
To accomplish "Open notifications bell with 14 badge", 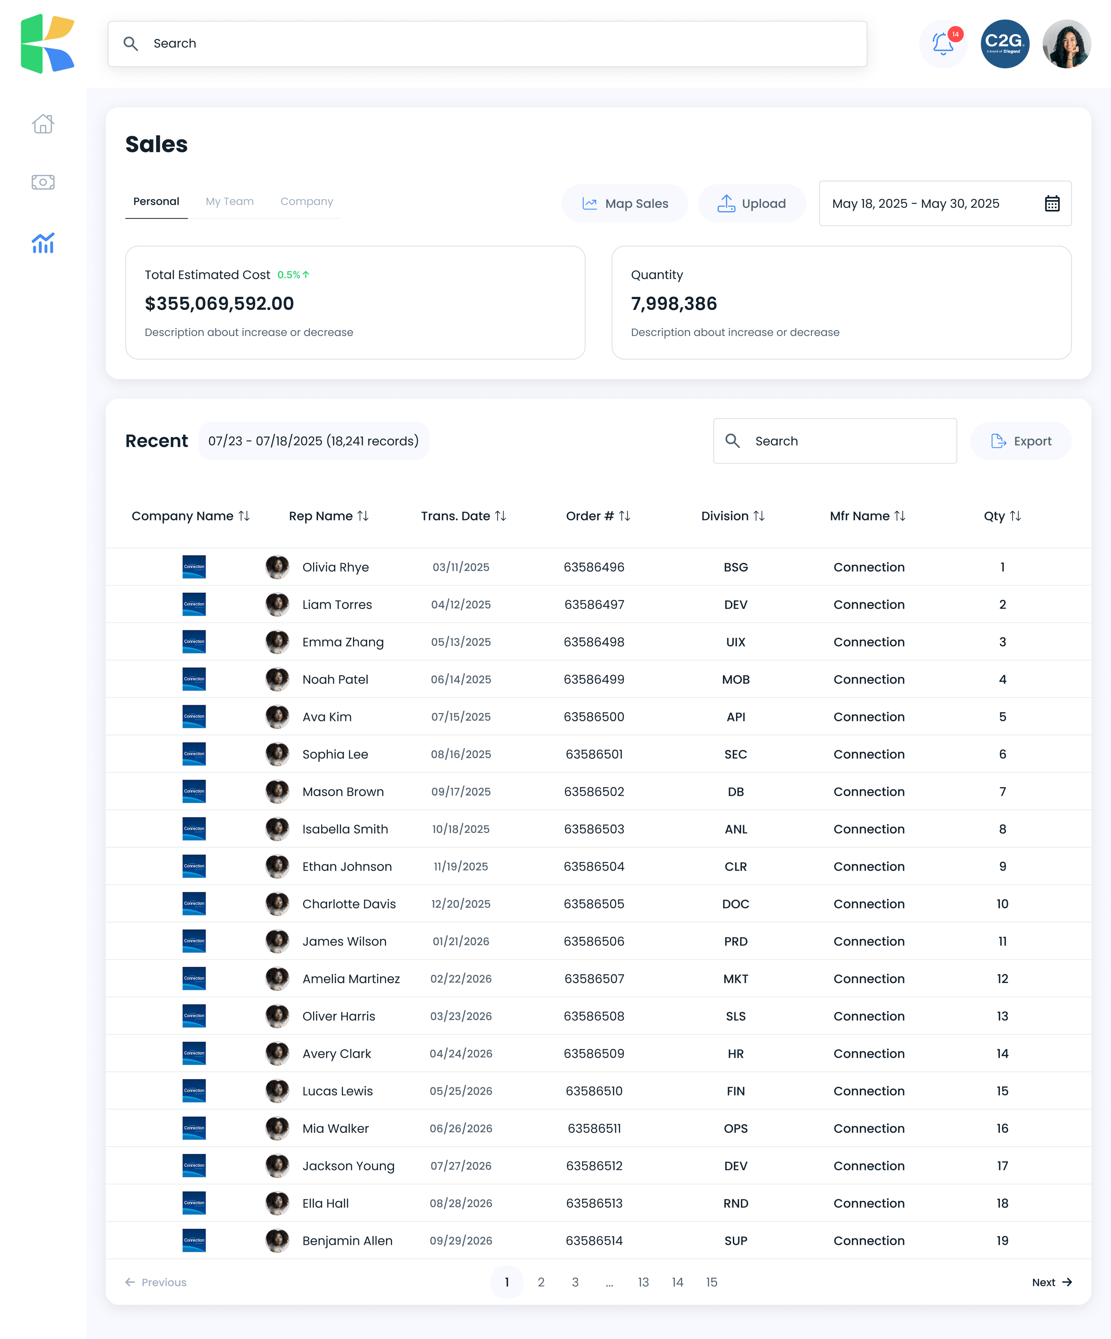I will pyautogui.click(x=943, y=43).
